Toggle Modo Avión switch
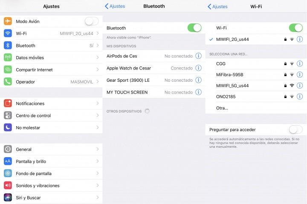307x204 pixels. pos(92,21)
